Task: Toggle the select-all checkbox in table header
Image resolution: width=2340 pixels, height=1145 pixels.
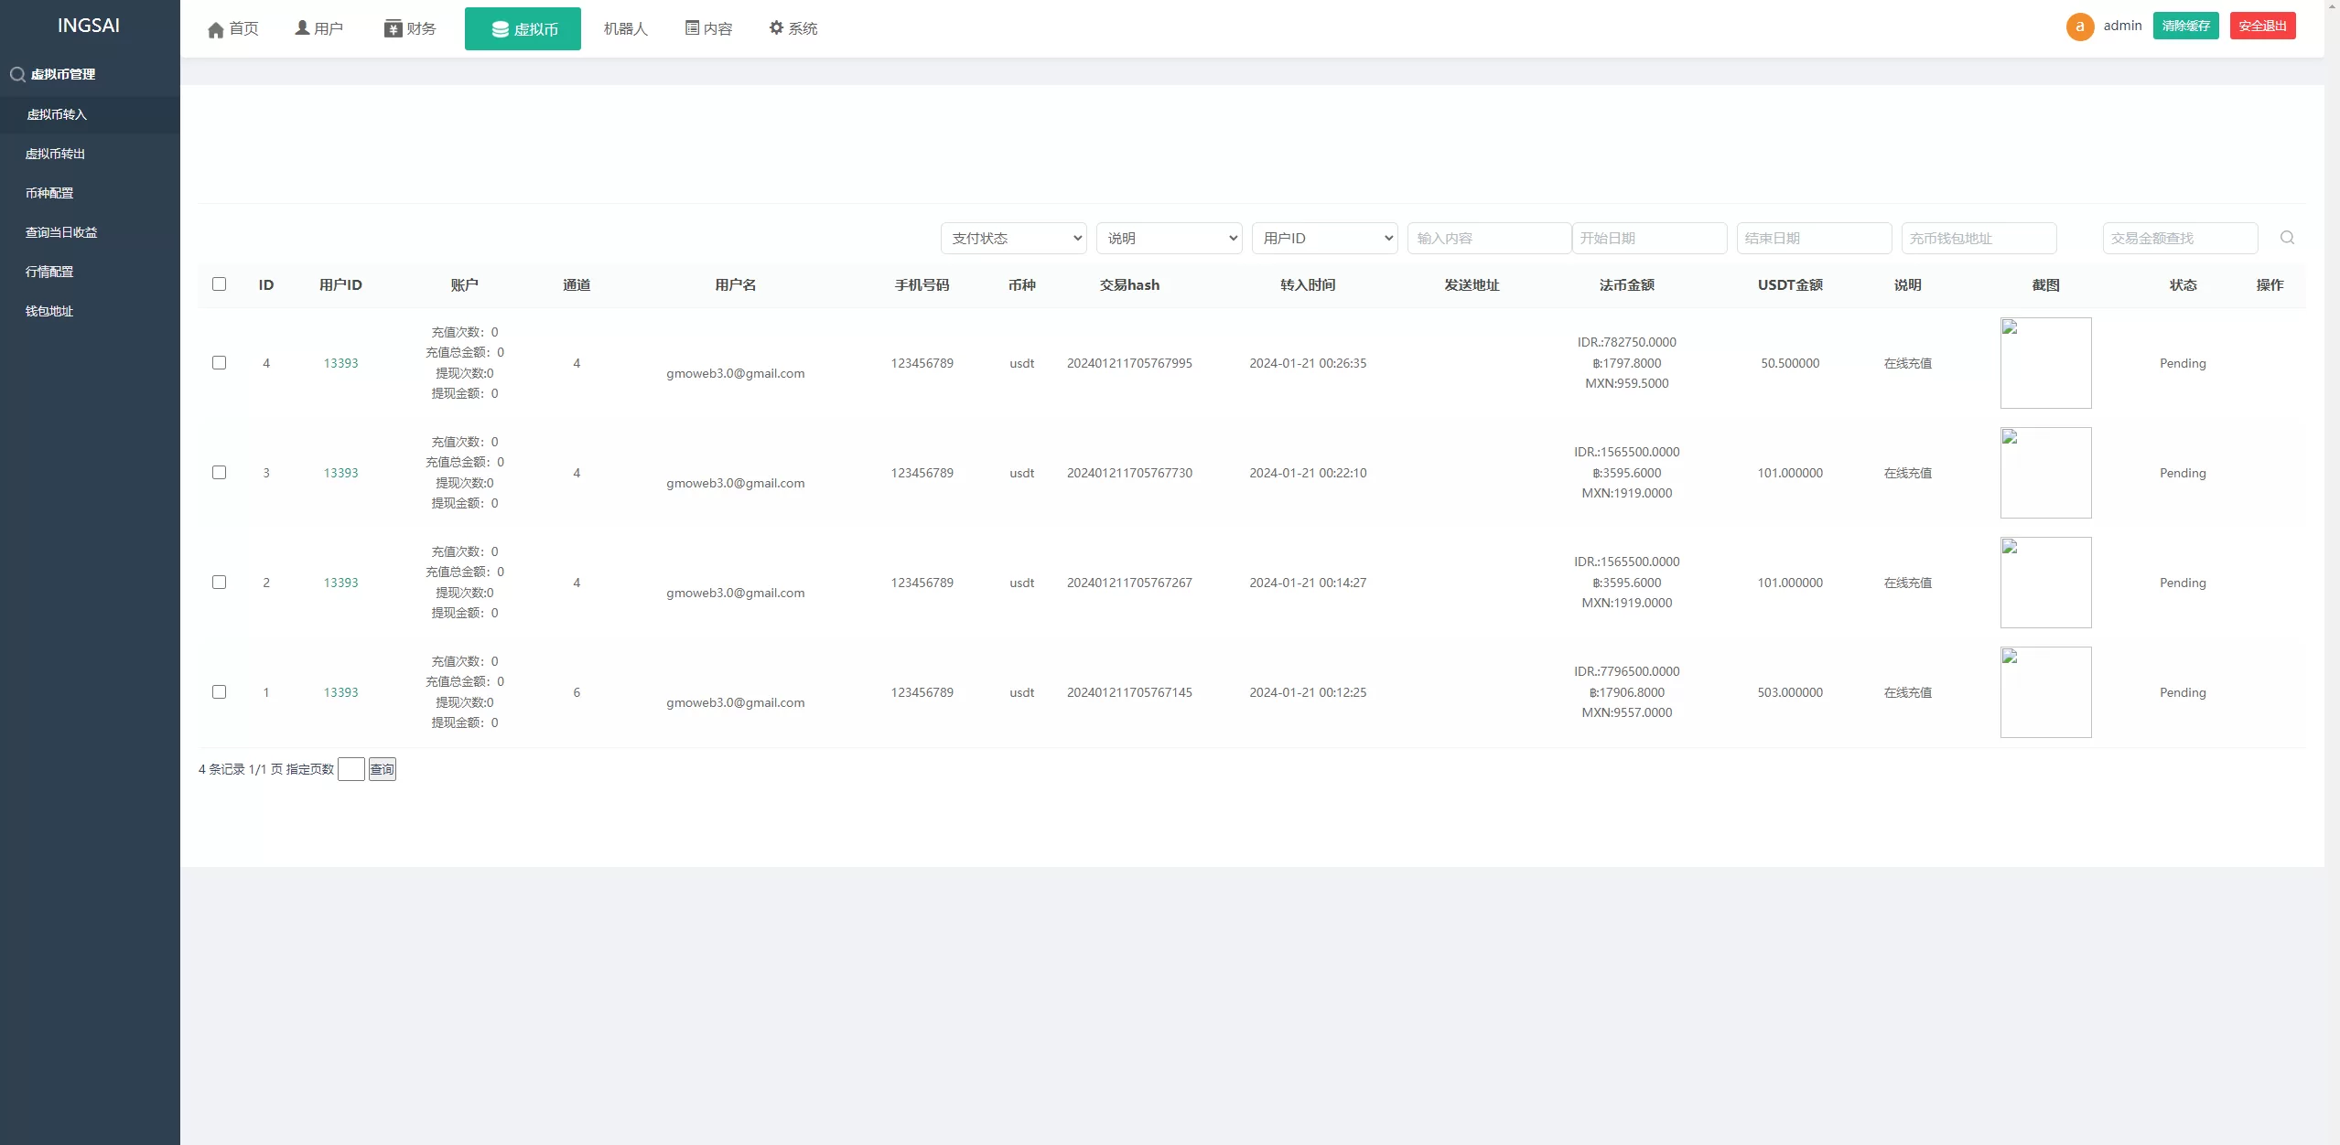Action: pyautogui.click(x=219, y=284)
